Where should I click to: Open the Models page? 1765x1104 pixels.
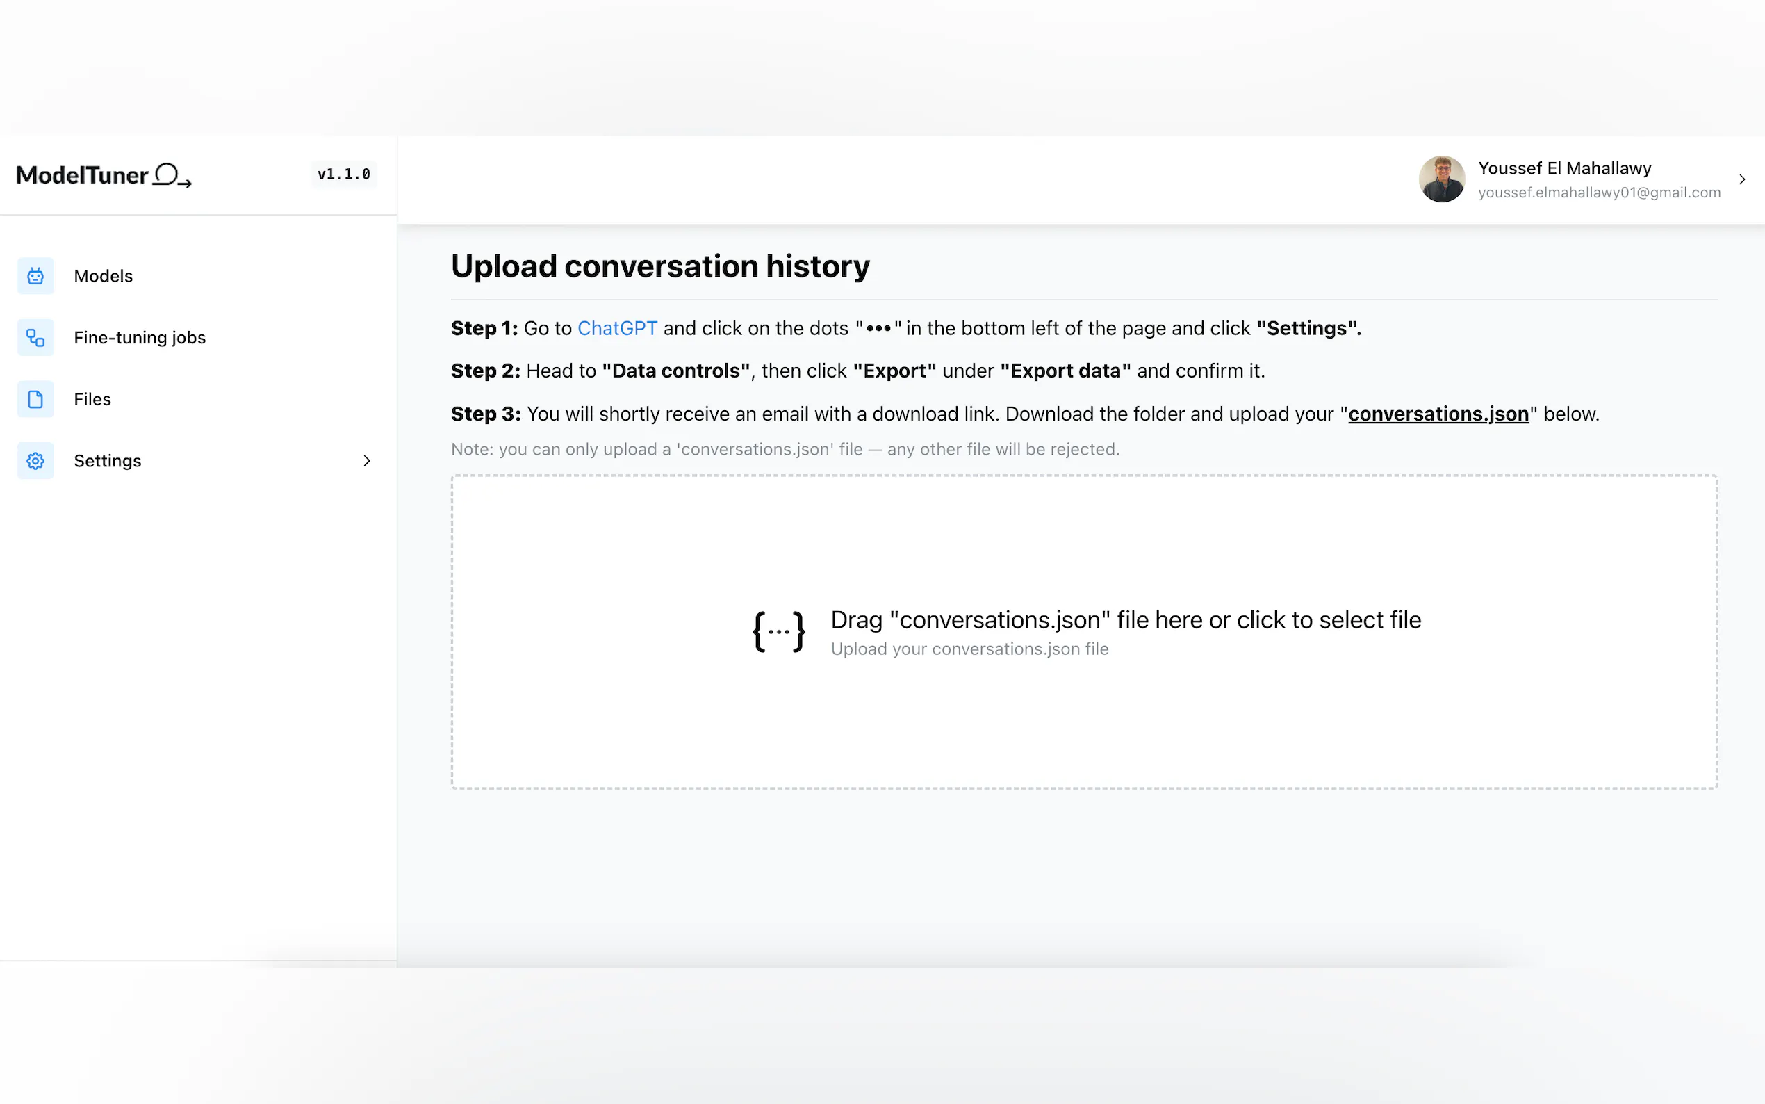coord(103,276)
